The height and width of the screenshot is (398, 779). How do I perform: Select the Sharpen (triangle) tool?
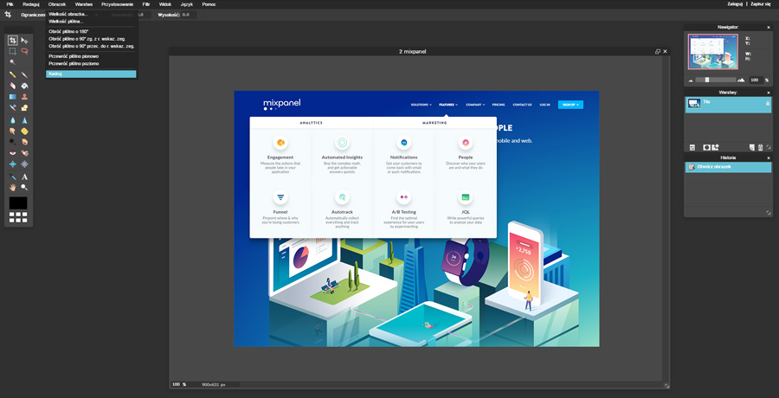(24, 120)
